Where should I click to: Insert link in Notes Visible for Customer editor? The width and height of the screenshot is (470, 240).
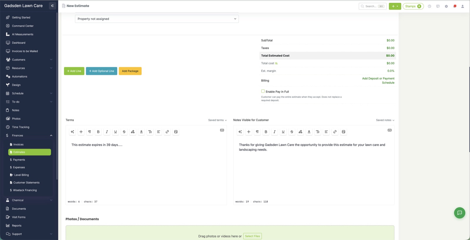coord(335,132)
